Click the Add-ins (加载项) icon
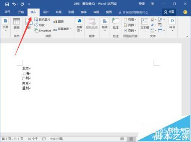Viewport: 191px width, 142px height. click(x=79, y=21)
